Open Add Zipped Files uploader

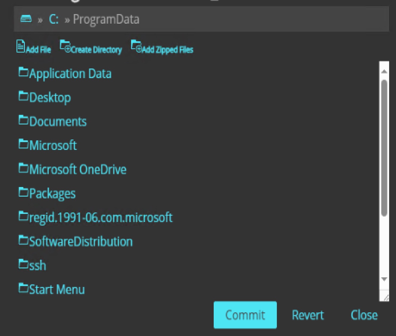point(136,46)
